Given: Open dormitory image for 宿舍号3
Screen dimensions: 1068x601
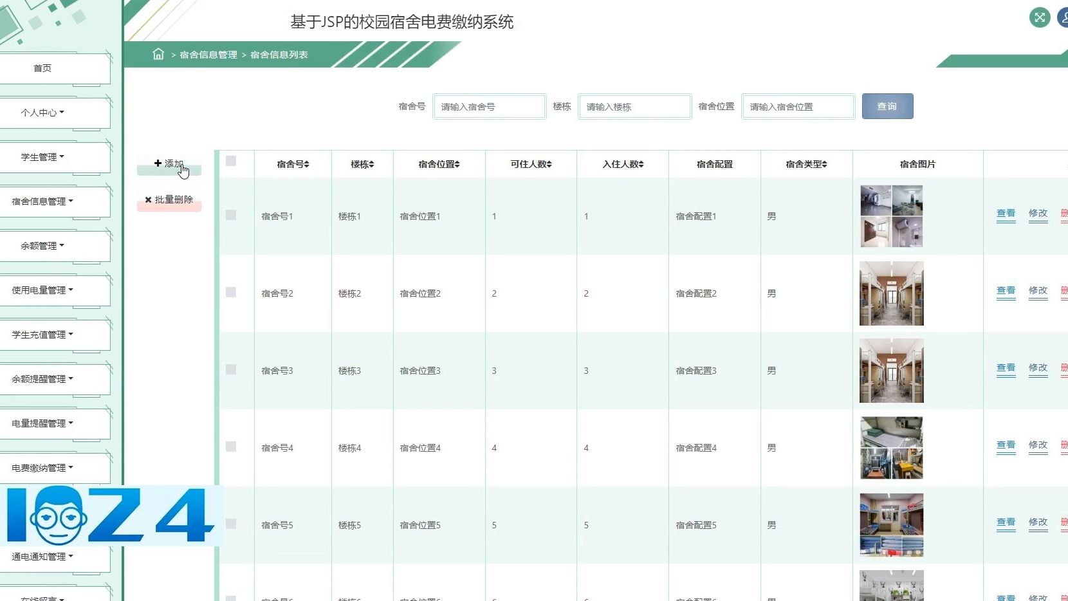Looking at the screenshot, I should click(x=892, y=371).
